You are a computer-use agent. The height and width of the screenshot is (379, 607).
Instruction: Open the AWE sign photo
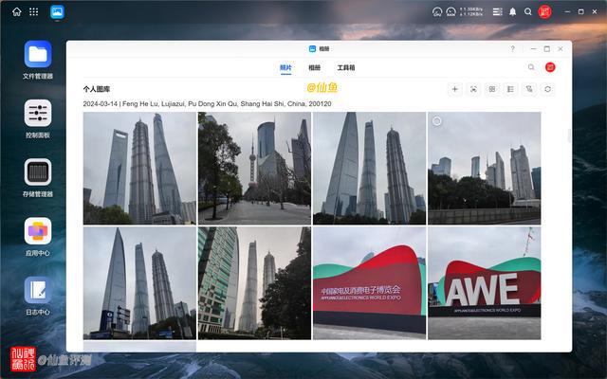pyautogui.click(x=485, y=283)
